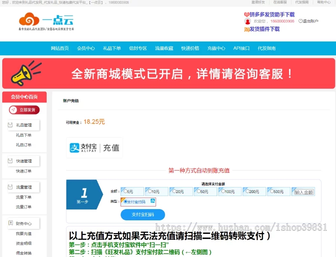
Task: Open 礼品下单 in the sidebar
Action: 24,135
